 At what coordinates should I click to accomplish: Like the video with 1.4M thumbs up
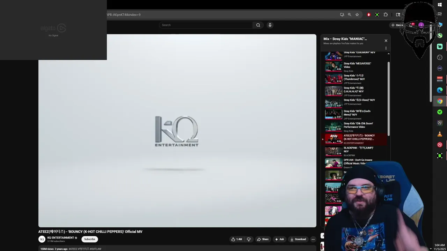[236, 239]
